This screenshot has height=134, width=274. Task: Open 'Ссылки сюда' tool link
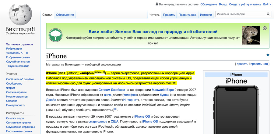click(15, 118)
